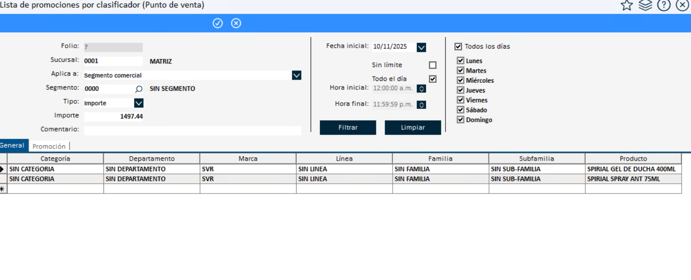Click the checkmark confirm icon in blue toolbar

click(218, 23)
